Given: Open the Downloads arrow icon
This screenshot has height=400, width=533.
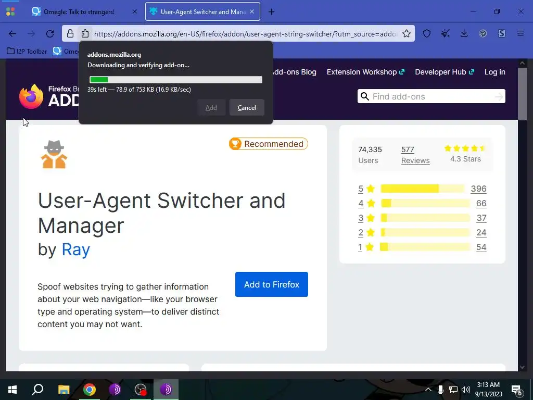Looking at the screenshot, I should click(464, 33).
